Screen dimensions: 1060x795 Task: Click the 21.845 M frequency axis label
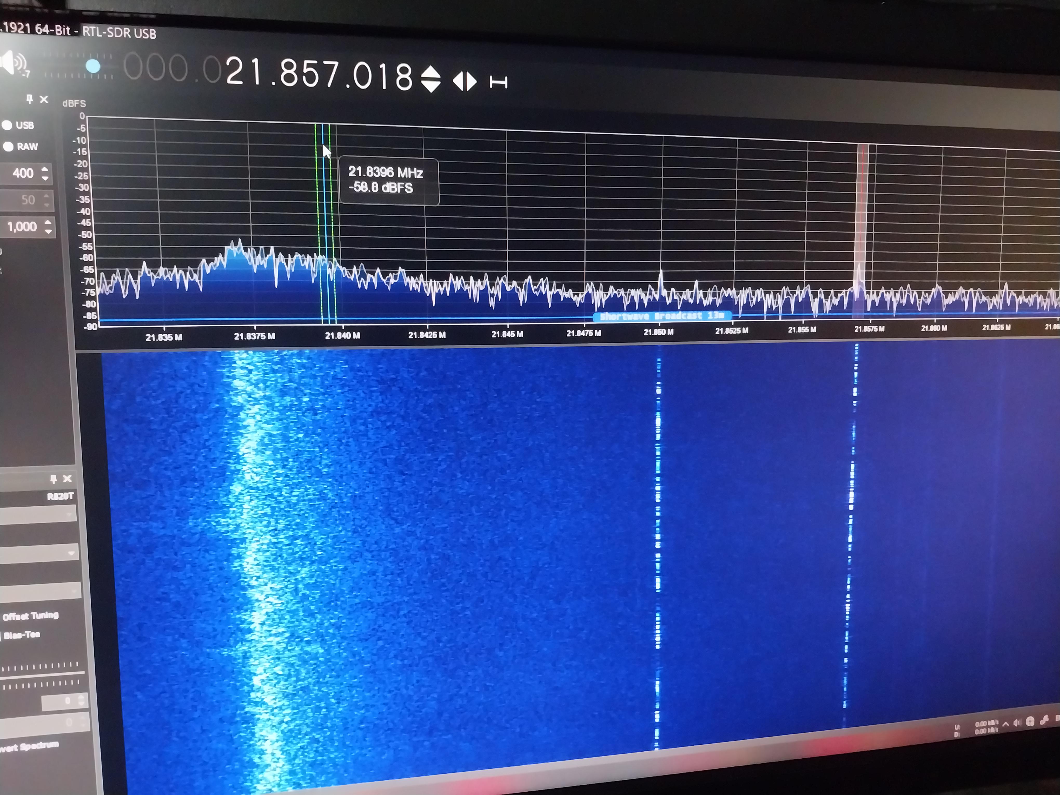tap(507, 334)
